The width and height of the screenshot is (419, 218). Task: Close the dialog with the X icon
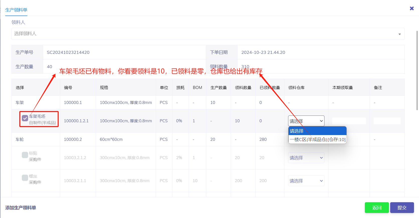click(x=411, y=9)
